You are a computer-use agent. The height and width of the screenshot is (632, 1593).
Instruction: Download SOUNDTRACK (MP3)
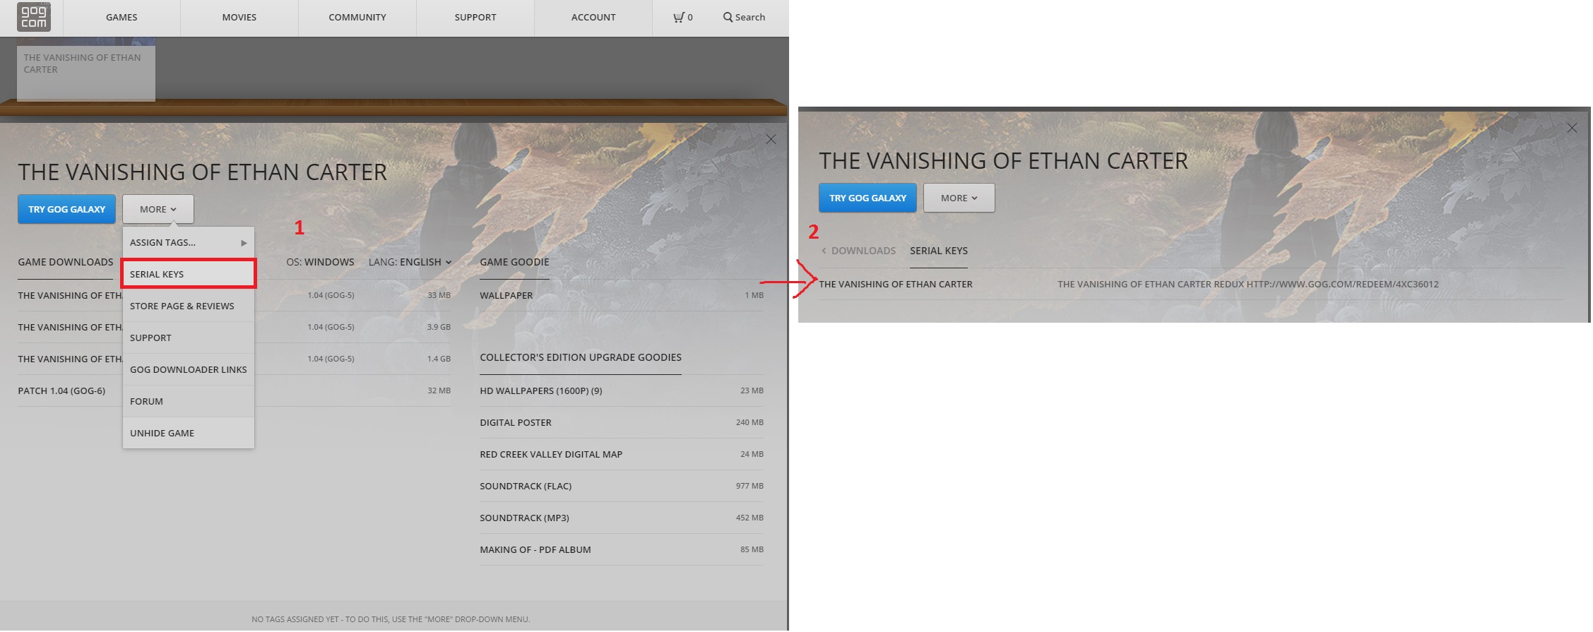[x=622, y=518]
